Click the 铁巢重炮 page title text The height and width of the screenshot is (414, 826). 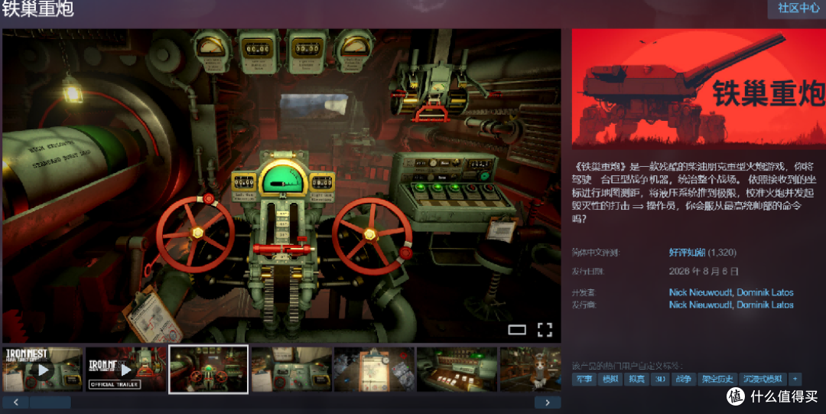pos(37,8)
